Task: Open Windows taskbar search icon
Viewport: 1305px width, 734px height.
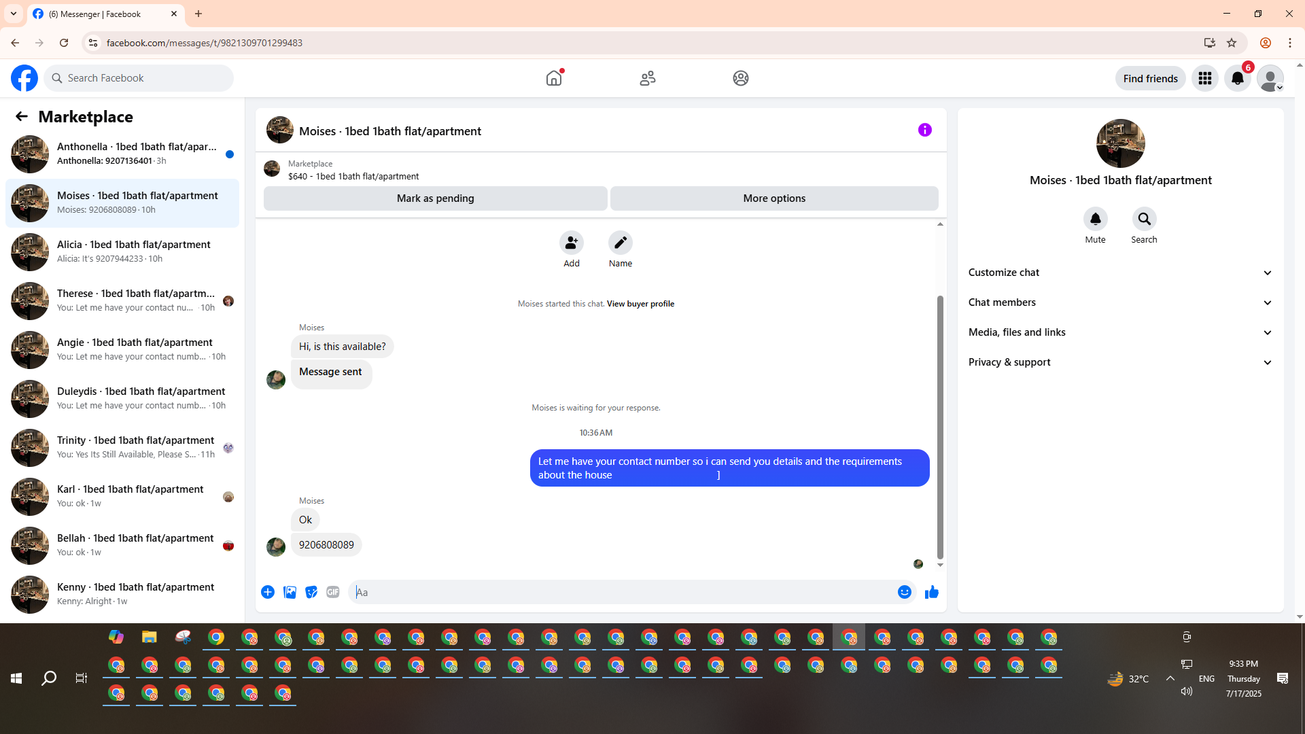Action: click(49, 678)
